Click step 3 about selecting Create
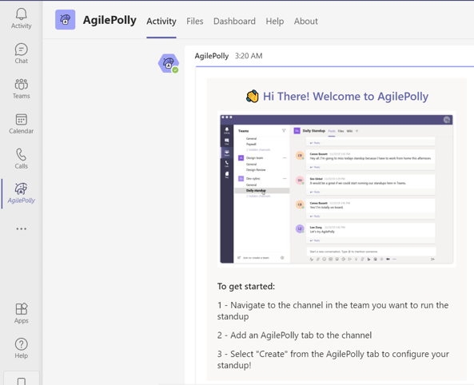 tap(333, 359)
